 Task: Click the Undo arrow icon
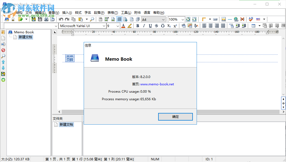click(60, 20)
